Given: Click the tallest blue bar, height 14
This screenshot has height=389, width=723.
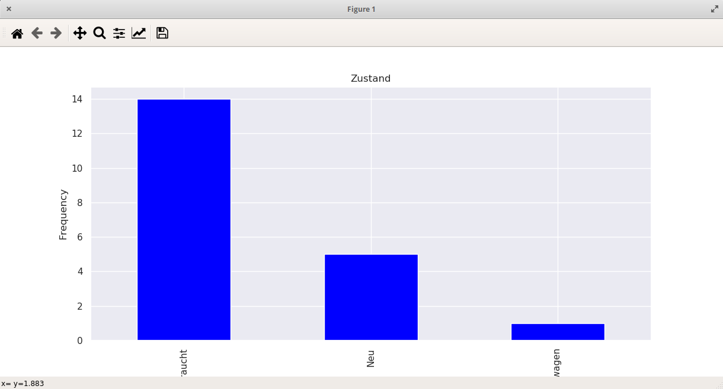Looking at the screenshot, I should click(x=184, y=220).
